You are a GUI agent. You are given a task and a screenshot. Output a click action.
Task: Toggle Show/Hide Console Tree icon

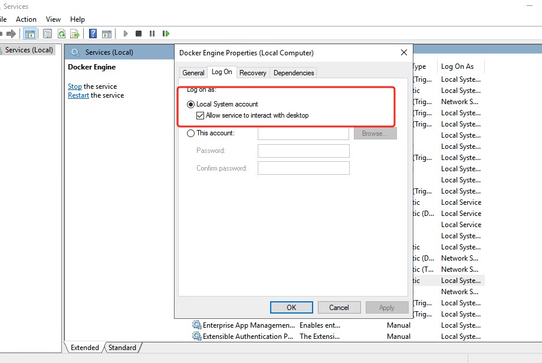pos(29,34)
